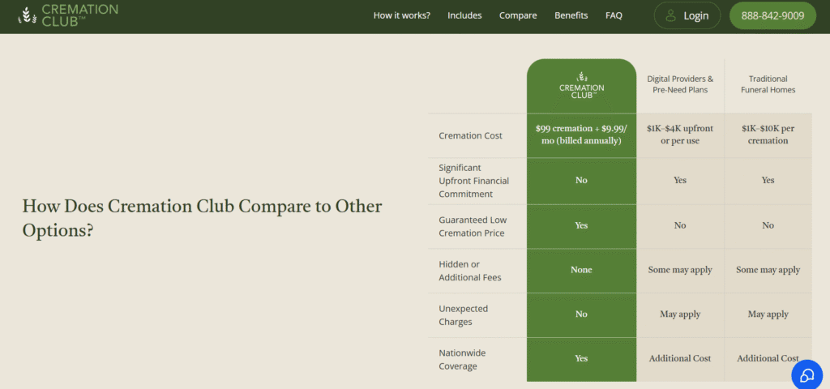Select the "Traditional Funeral Homes" column header
The width and height of the screenshot is (830, 389).
click(x=768, y=84)
